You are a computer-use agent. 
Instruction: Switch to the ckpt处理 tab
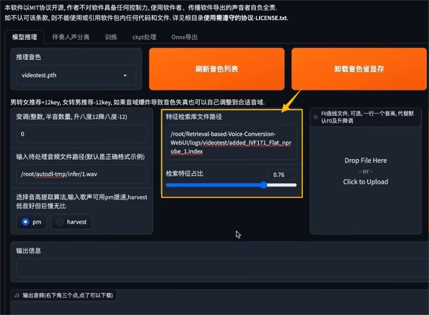(144, 37)
